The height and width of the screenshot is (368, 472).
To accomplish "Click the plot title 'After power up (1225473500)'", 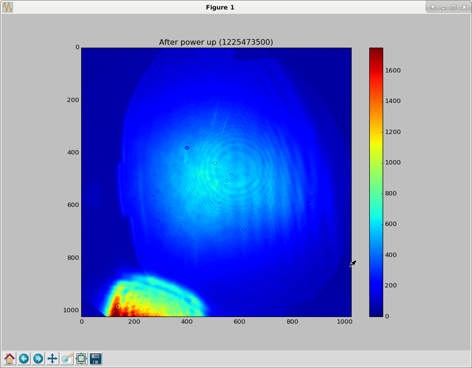I will [x=216, y=42].
